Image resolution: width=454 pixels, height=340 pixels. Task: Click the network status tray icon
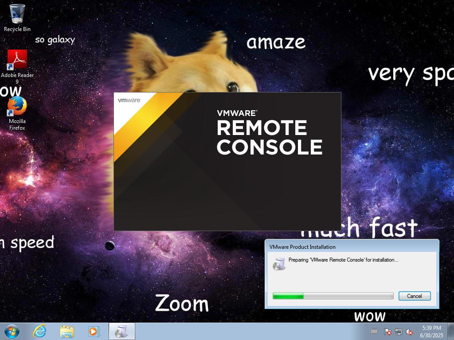[399, 332]
